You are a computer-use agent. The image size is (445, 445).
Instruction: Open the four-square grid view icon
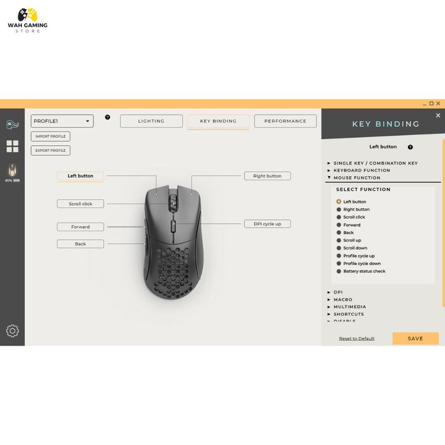(x=12, y=146)
